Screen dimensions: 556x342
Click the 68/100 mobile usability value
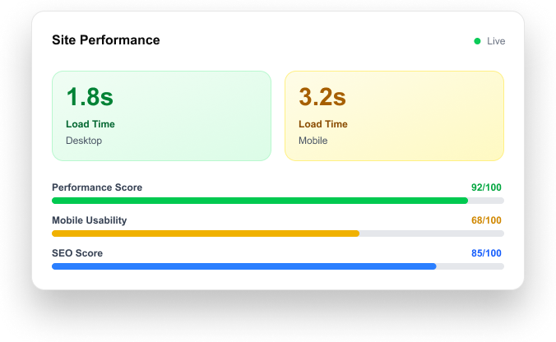coord(486,220)
